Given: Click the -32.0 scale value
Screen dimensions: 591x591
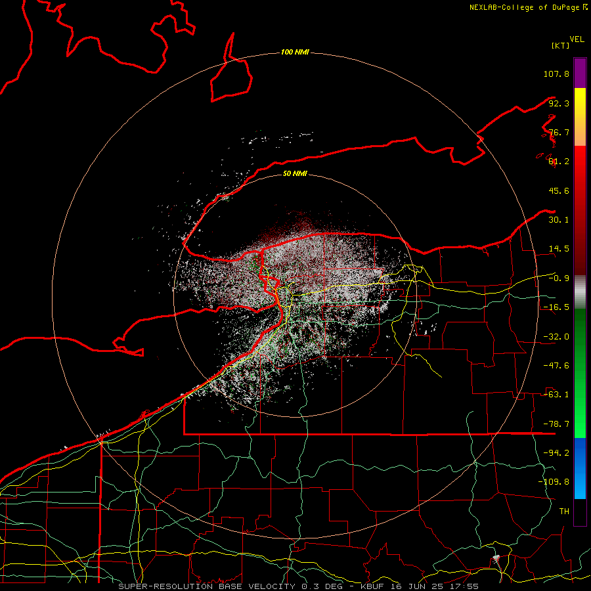Looking at the screenshot, I should [556, 337].
